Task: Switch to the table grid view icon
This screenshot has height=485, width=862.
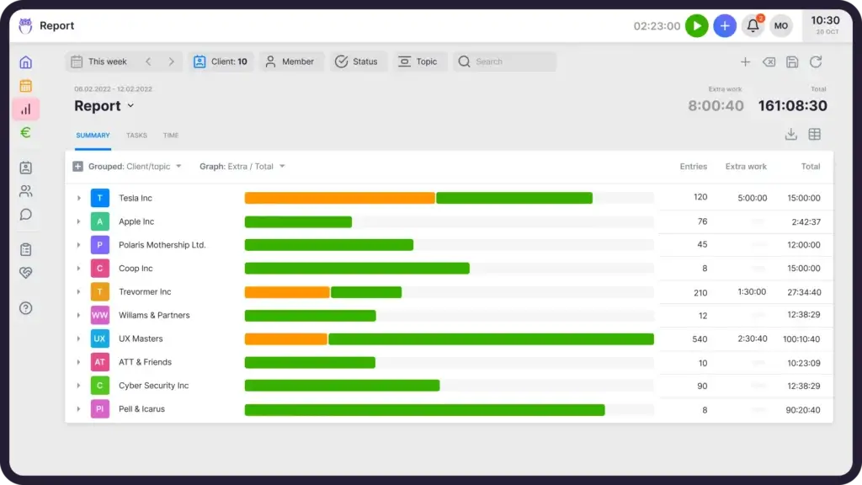Action: coord(815,134)
